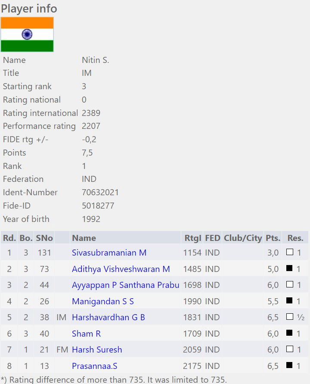View Harsh Suresh player details
Viewport: 310px width, 384px height.
[97, 350]
